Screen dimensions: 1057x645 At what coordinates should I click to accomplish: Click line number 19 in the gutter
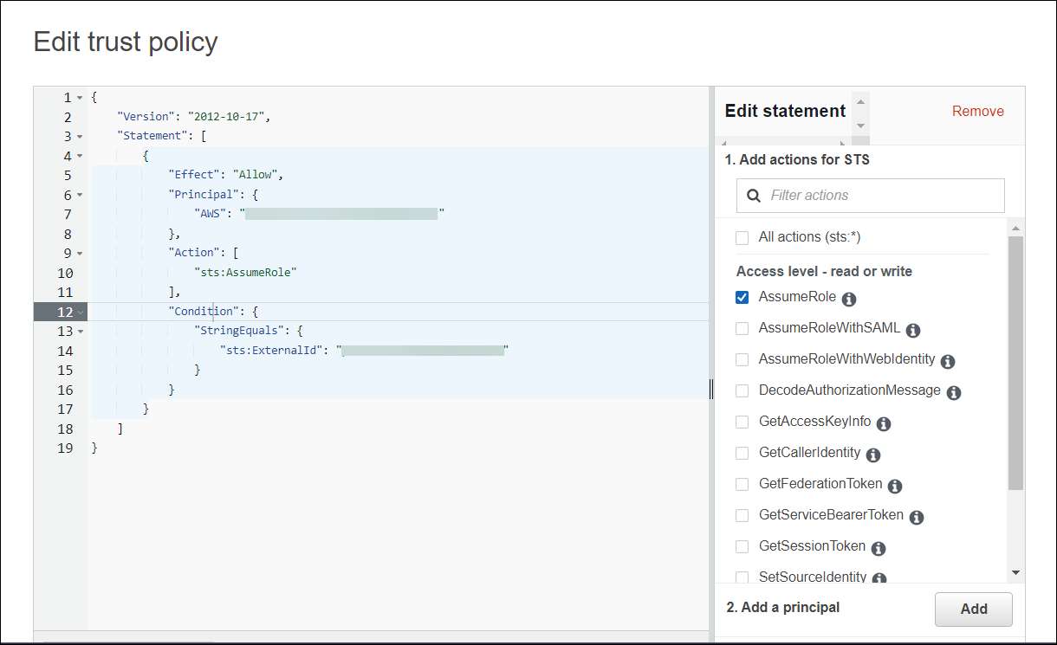(x=65, y=448)
